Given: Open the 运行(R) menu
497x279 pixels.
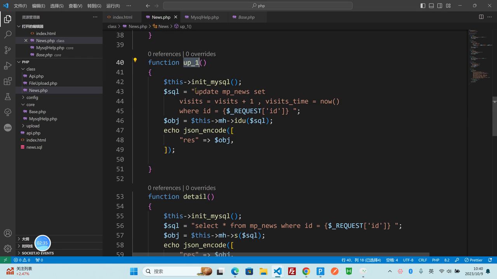Looking at the screenshot, I should click(113, 6).
